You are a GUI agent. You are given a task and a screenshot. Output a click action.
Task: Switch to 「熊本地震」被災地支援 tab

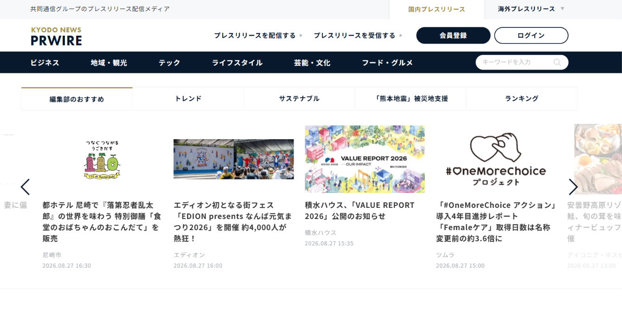tap(411, 98)
